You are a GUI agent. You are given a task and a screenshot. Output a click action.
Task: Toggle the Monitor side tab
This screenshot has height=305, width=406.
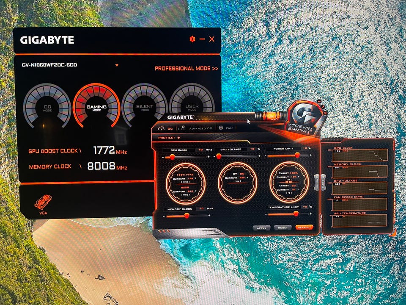click(317, 182)
